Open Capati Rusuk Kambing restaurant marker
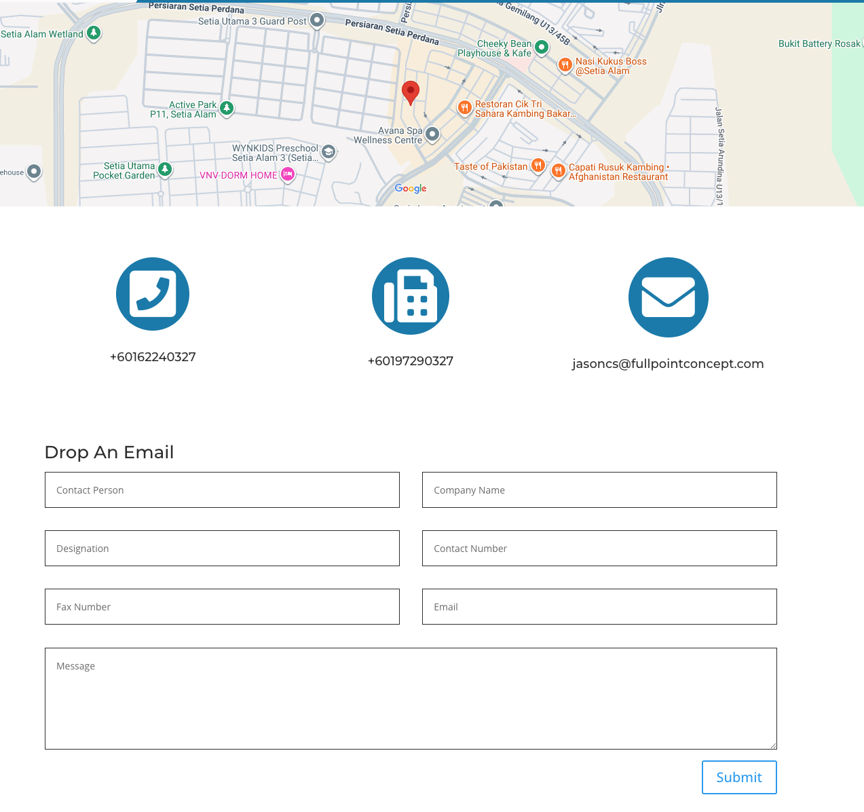Image resolution: width=864 pixels, height=812 pixels. tap(559, 170)
